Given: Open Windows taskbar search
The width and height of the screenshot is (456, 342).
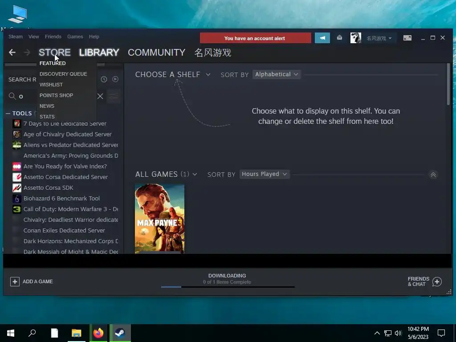Looking at the screenshot, I should 32,333.
